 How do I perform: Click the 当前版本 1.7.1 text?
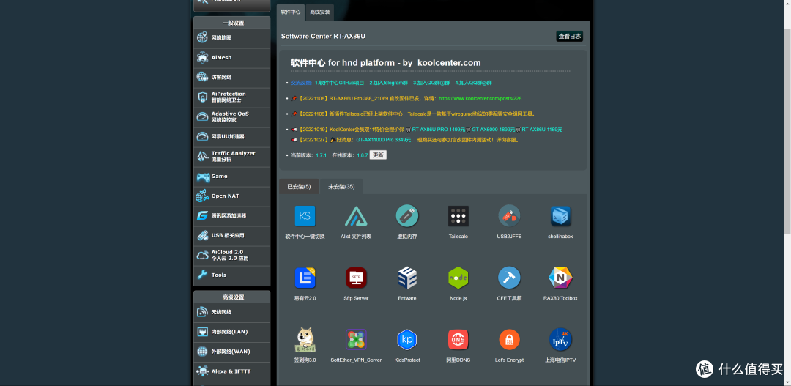click(x=309, y=155)
